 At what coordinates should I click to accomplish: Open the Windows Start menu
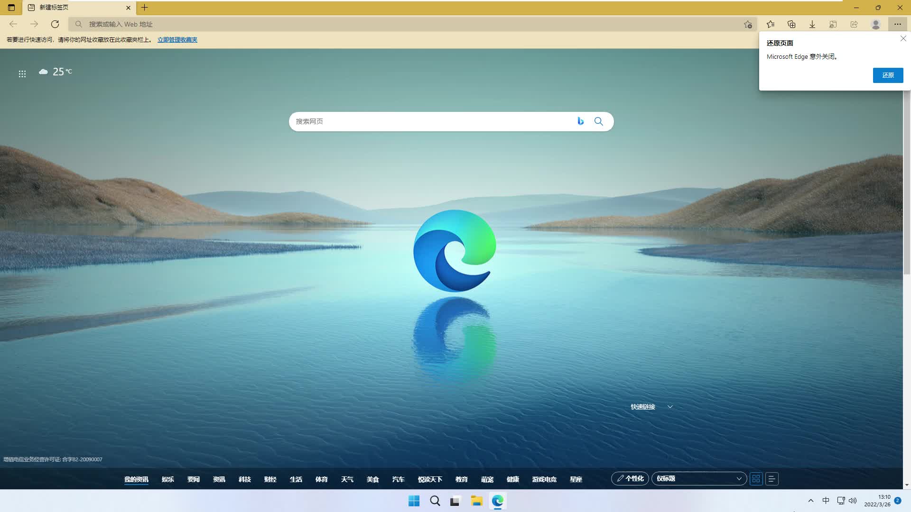(414, 501)
